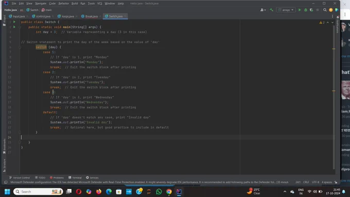Open the editor tabs three-dot options menu
The width and height of the screenshot is (350, 197).
(x=332, y=16)
